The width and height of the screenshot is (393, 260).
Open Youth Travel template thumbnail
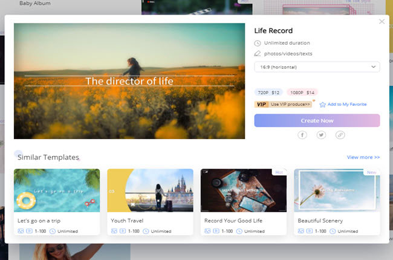point(150,190)
